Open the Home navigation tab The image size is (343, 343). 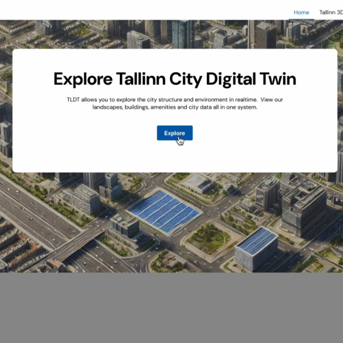301,13
